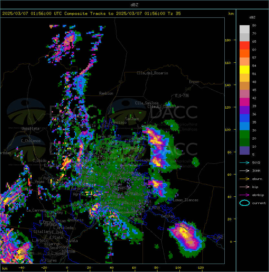Viewport: 269px width, 272px height.
Task: Click the white 30HM track arrow
Action: pyautogui.click(x=244, y=171)
